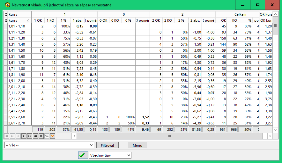Click the '1 KO' column header

pos(50,20)
